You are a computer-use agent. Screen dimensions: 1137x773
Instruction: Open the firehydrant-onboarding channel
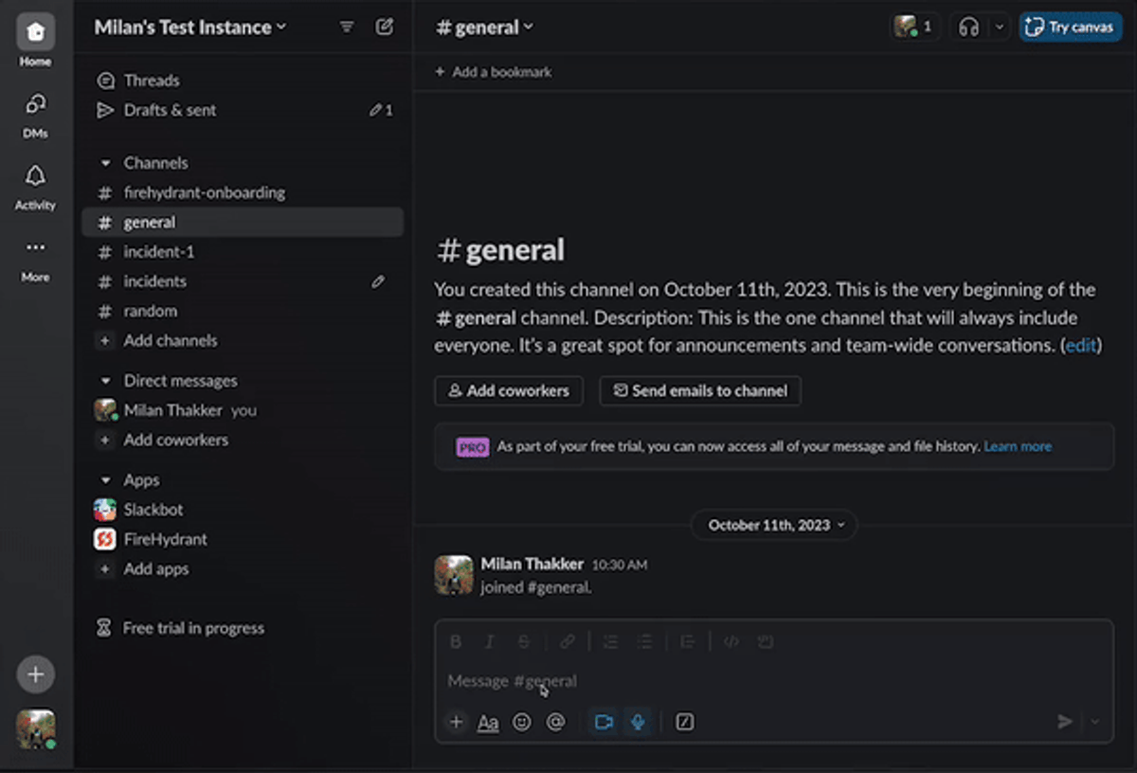pyautogui.click(x=243, y=192)
